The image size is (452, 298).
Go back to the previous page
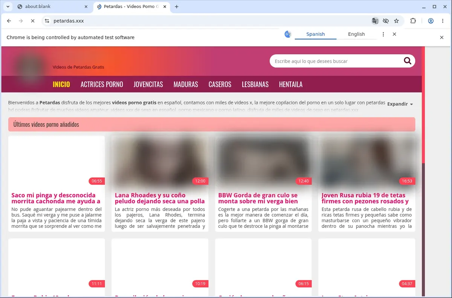coord(9,21)
